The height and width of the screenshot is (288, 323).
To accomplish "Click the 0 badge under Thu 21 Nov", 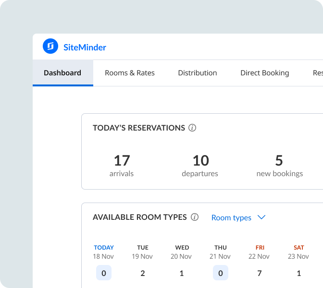I will 221,273.
